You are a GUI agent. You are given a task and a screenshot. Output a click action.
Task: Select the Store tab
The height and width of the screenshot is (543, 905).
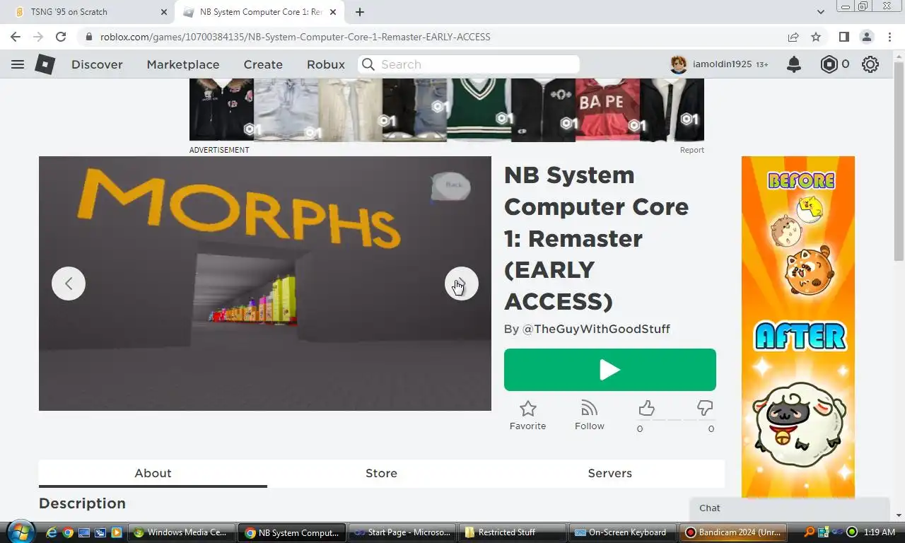coord(381,473)
